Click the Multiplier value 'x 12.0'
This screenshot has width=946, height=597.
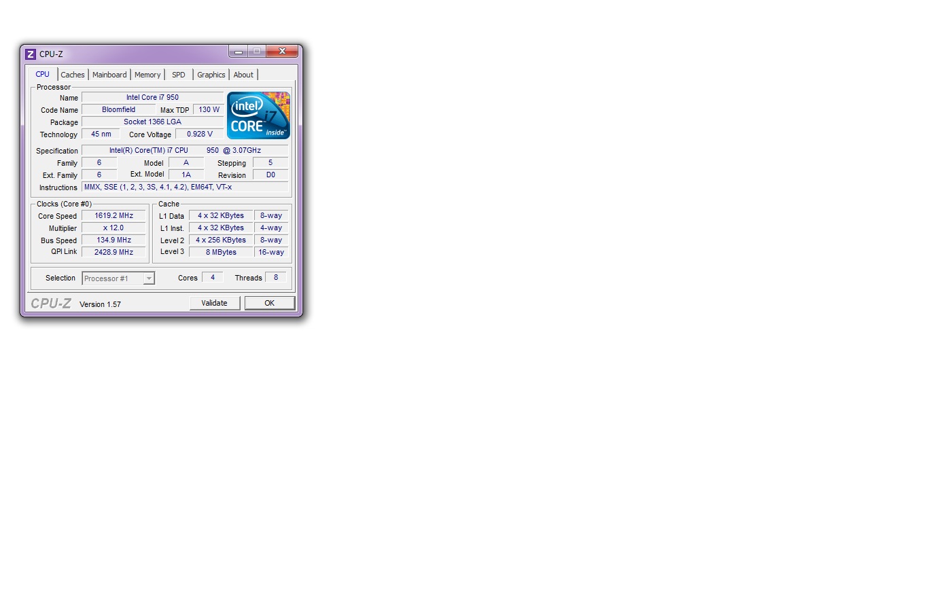[113, 228]
